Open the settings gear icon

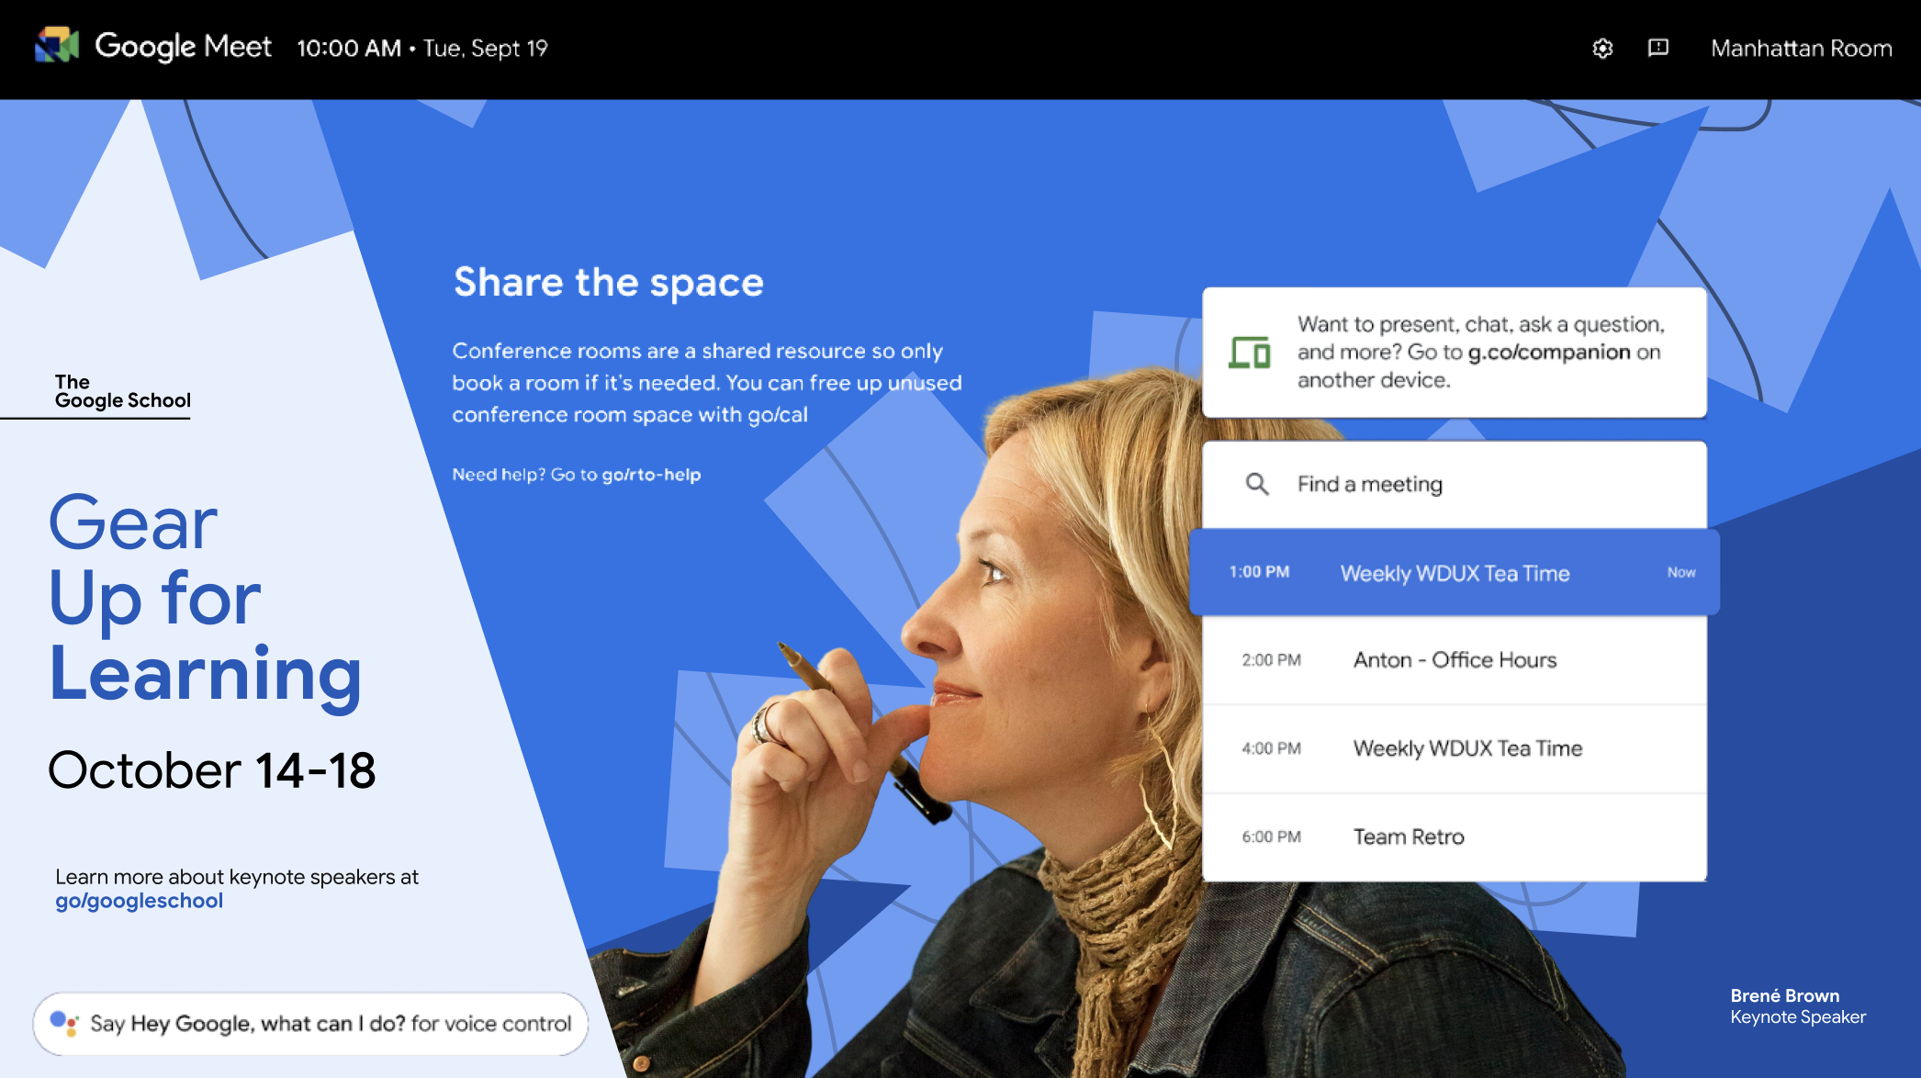(1602, 49)
